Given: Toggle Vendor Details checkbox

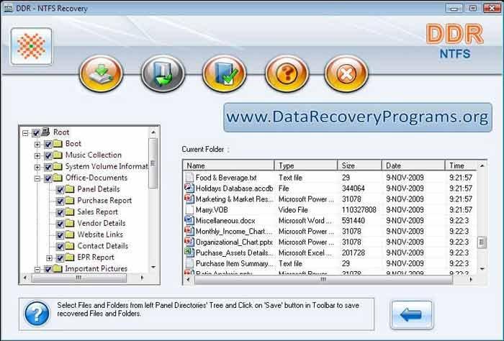Looking at the screenshot, I should pyautogui.click(x=60, y=224).
